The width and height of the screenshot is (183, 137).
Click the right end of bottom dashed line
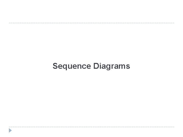click(174, 127)
